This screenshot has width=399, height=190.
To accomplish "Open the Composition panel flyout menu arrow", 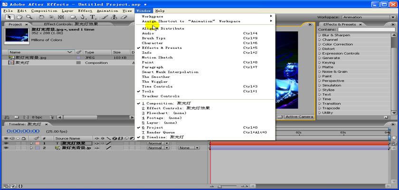I will (x=310, y=24).
